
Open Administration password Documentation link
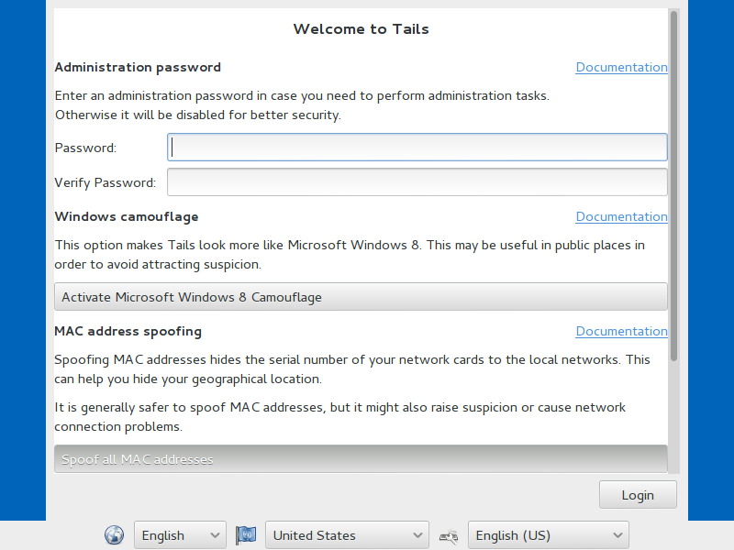click(x=622, y=67)
